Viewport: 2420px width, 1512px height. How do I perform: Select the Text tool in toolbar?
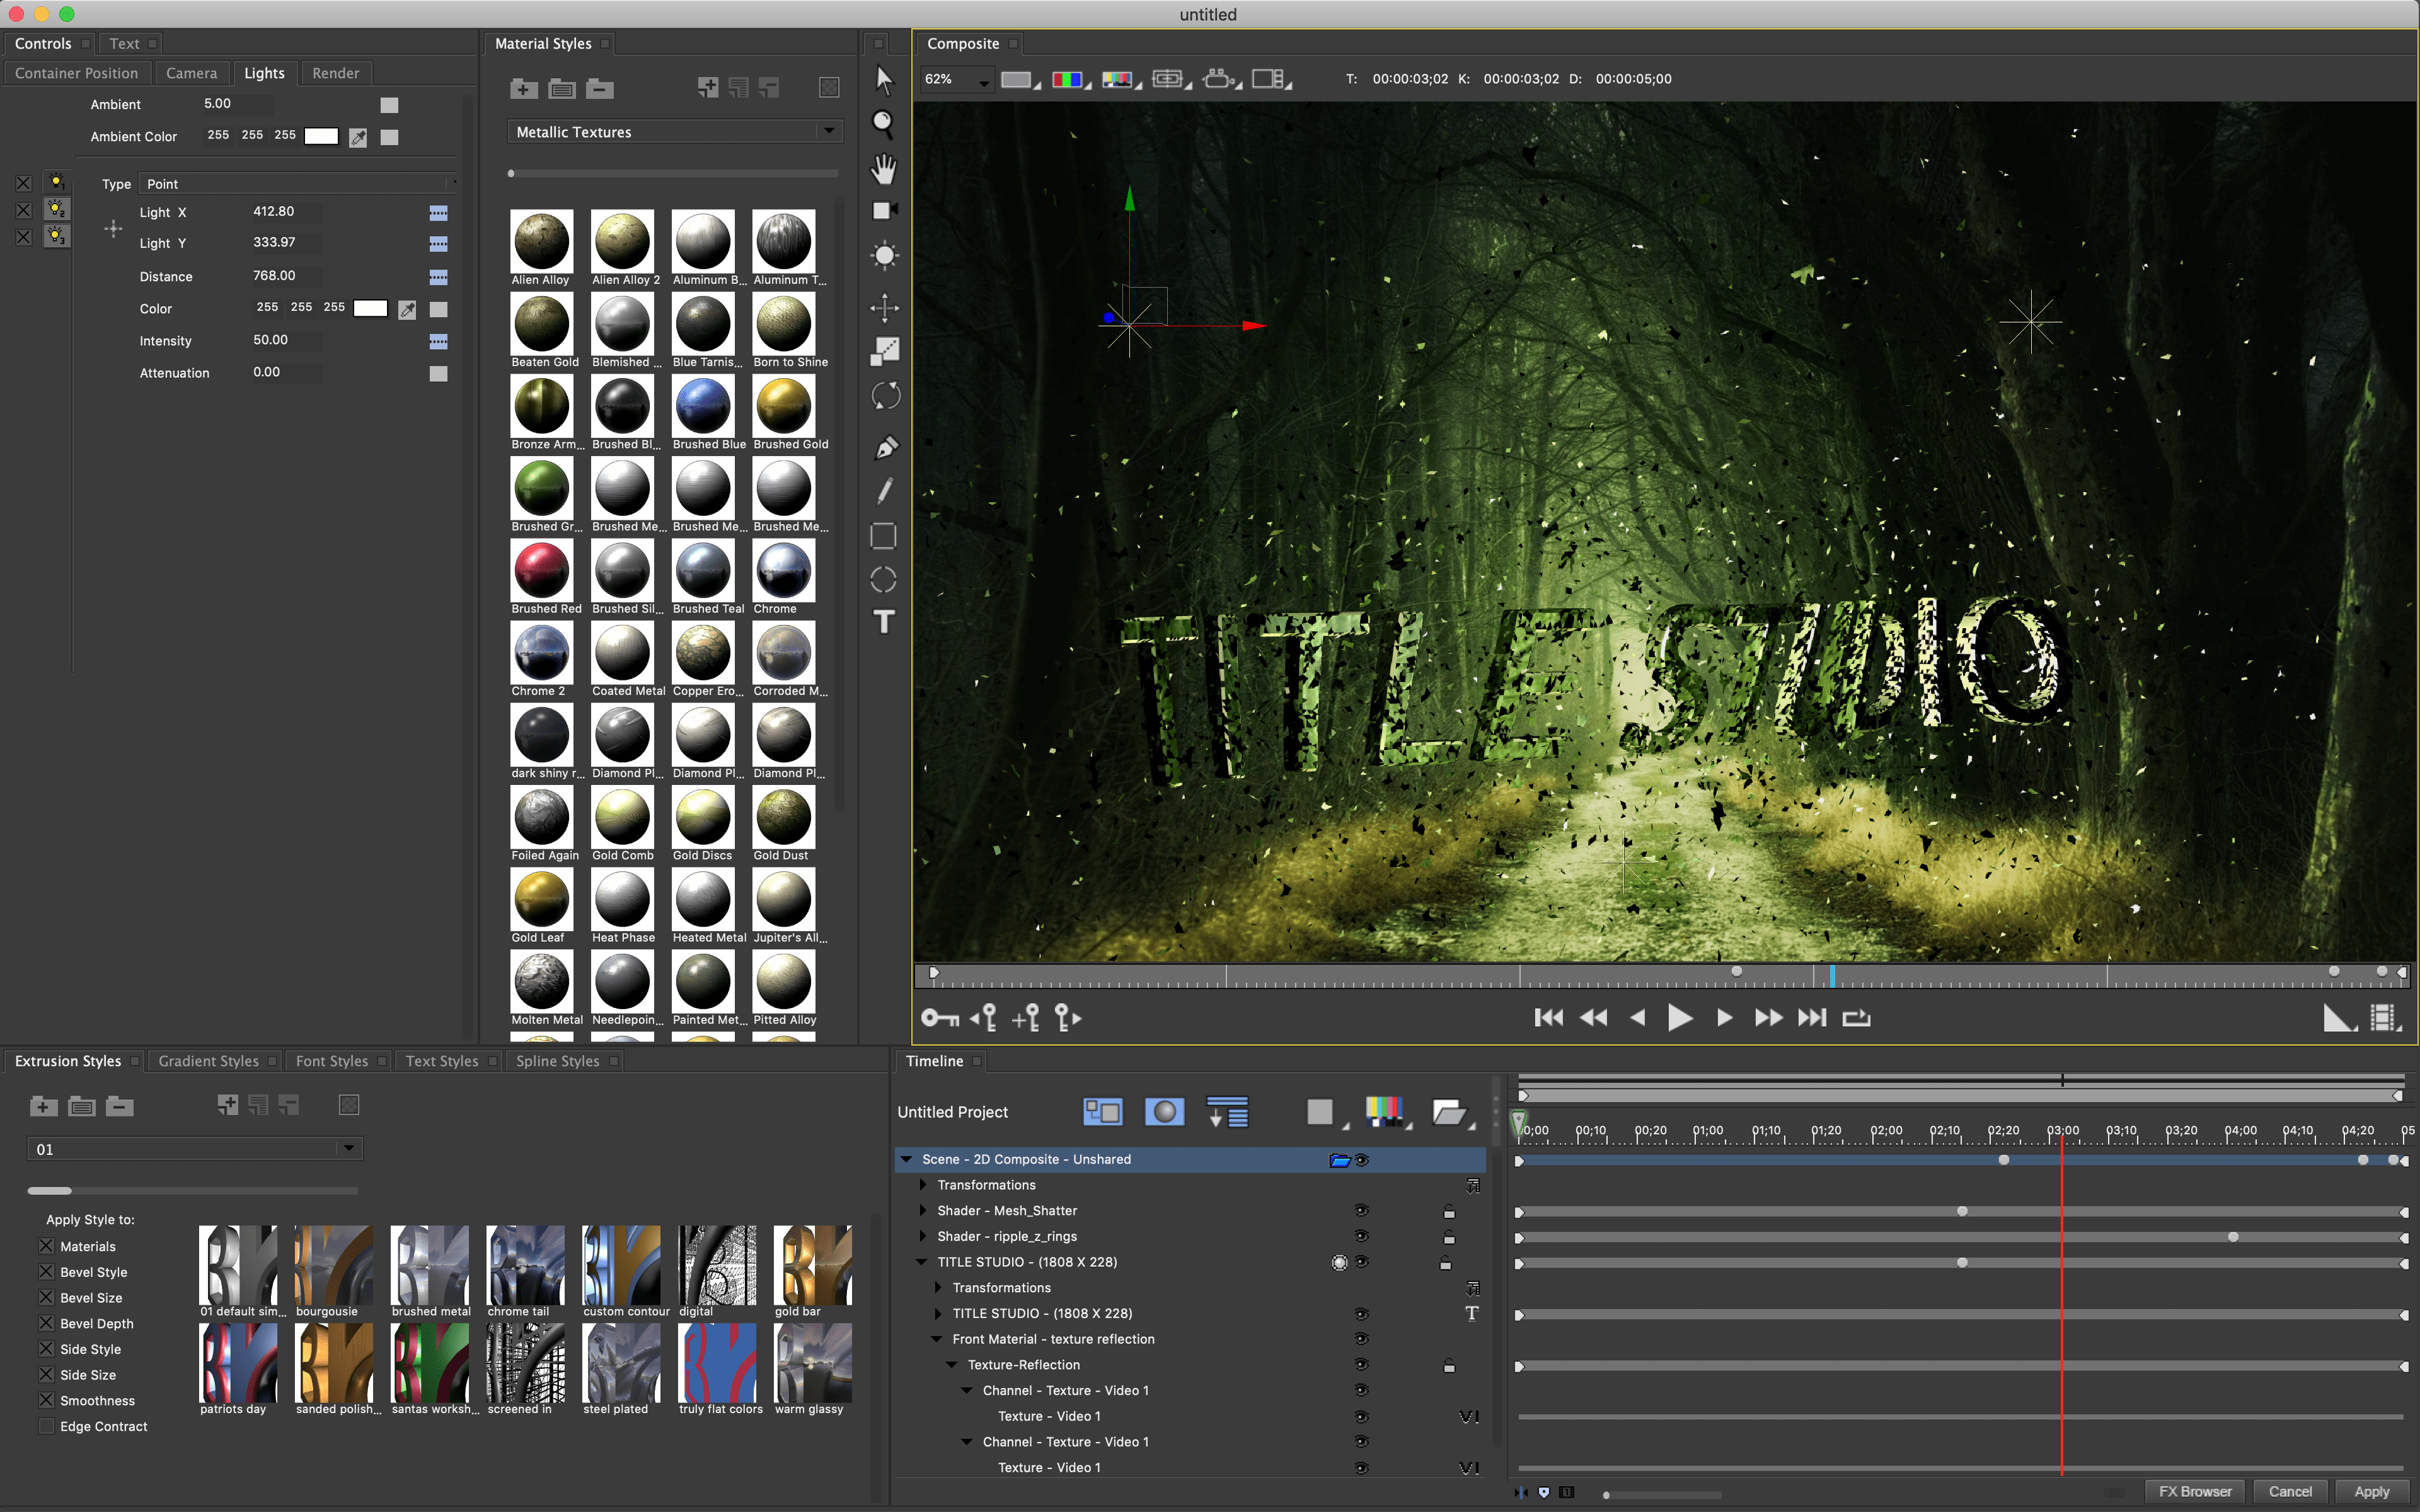(x=885, y=624)
